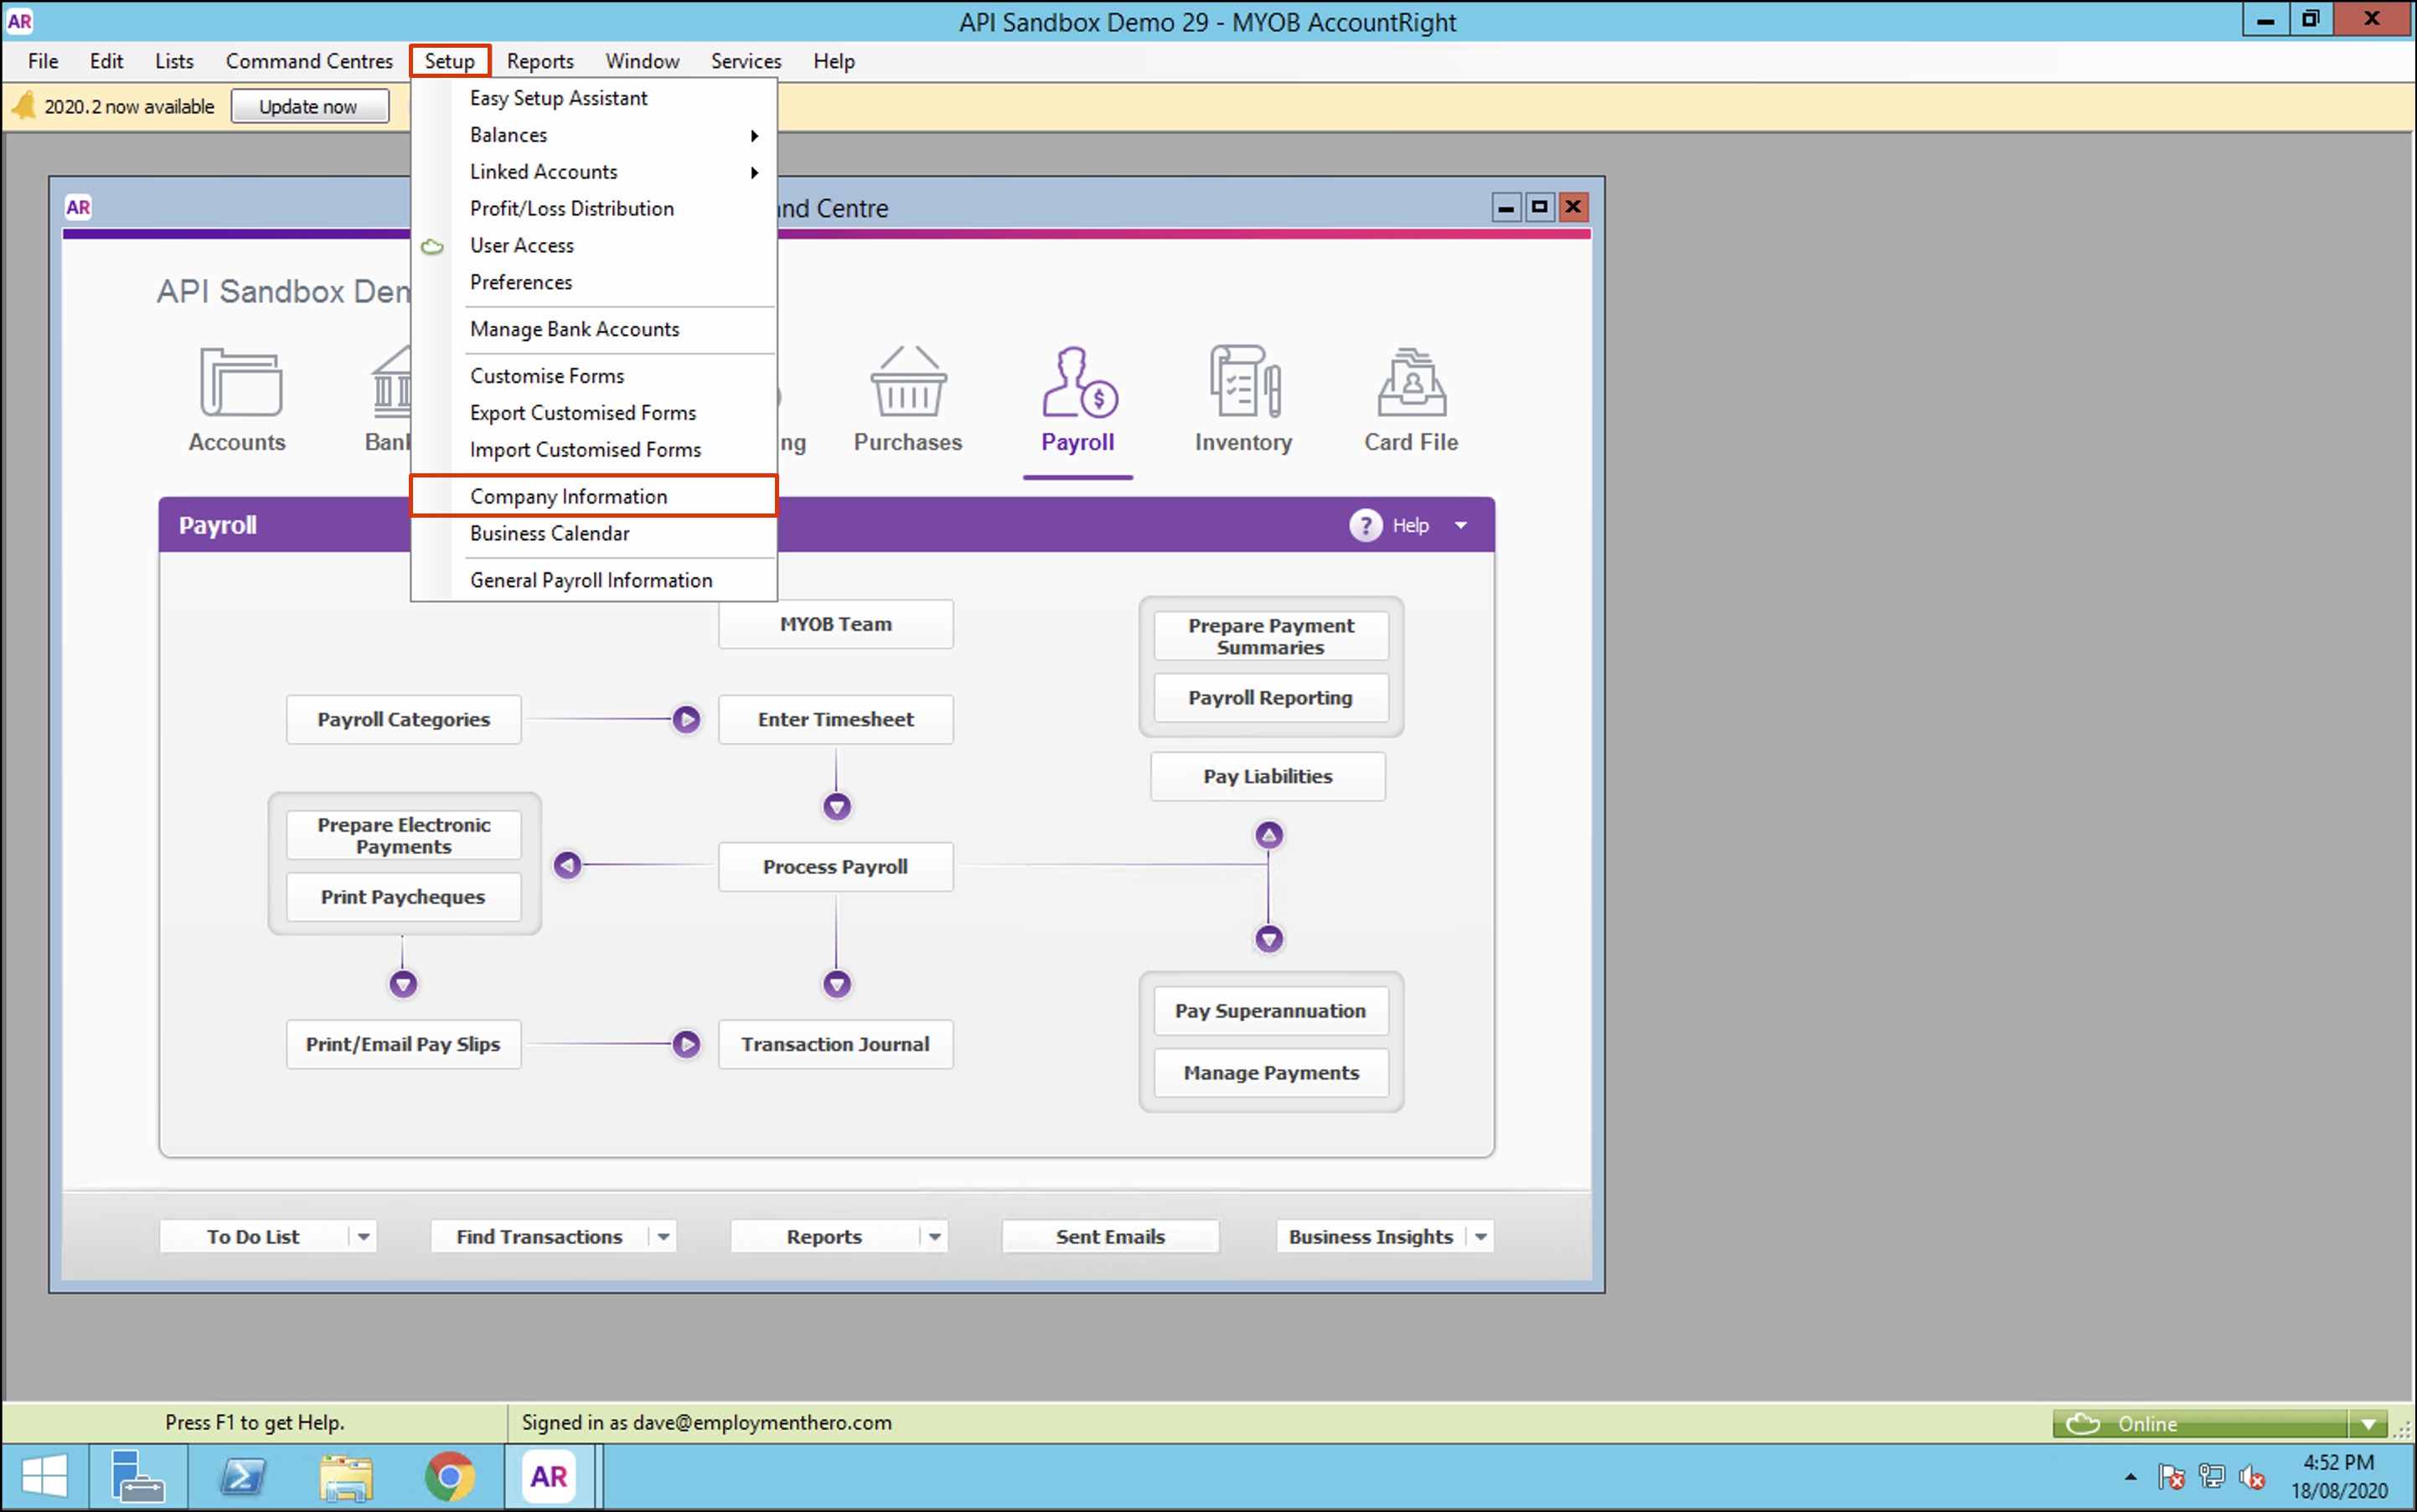Open the Preferences menu item
The width and height of the screenshot is (2417, 1512).
521,282
